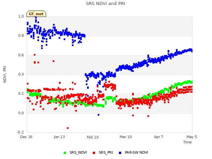The width and height of the screenshot is (212, 159).
Task: Toggle SRS_PRI series in legend
Action: point(103,152)
